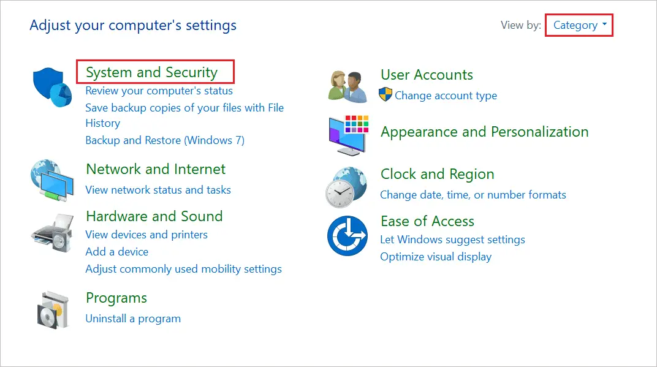Image resolution: width=657 pixels, height=367 pixels.
Task: Click View network status and tasks
Action: coord(158,190)
